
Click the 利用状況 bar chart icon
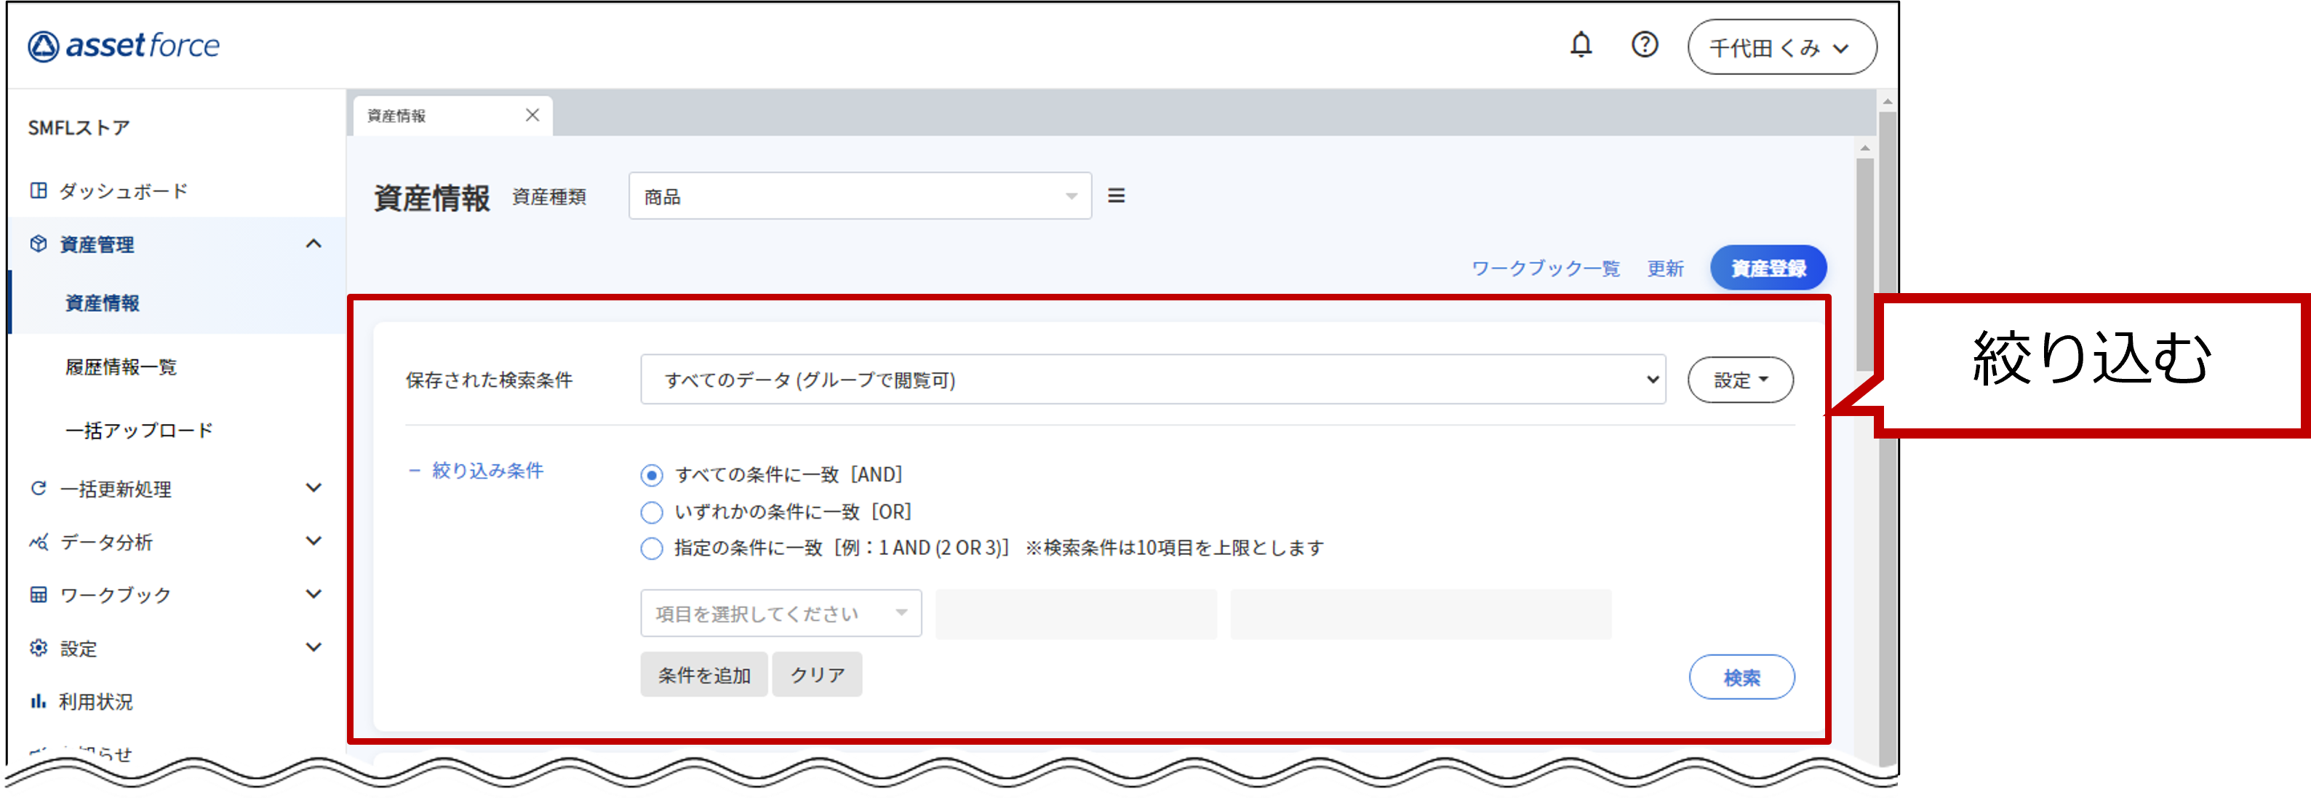(x=38, y=701)
